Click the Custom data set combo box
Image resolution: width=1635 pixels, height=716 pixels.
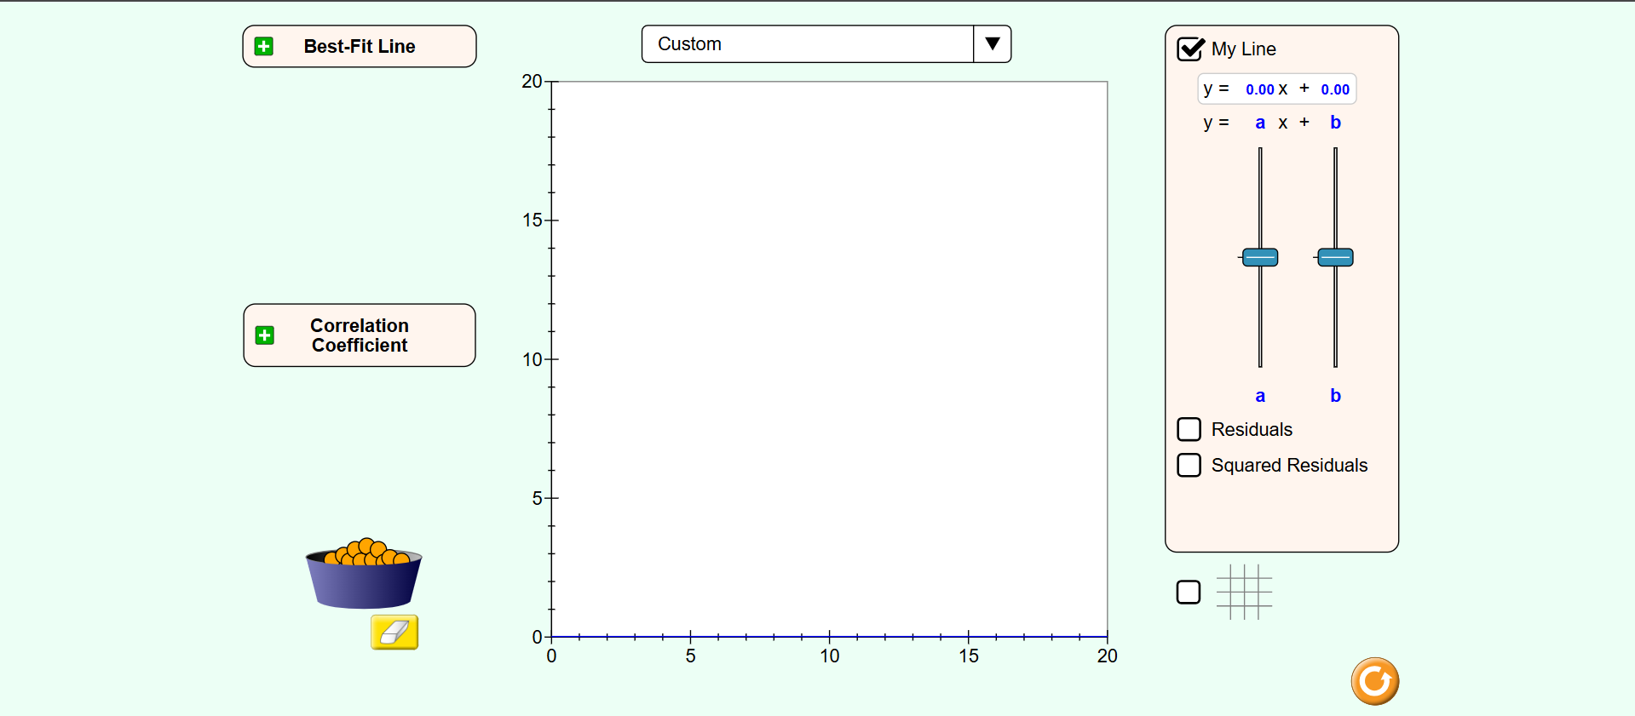click(807, 44)
